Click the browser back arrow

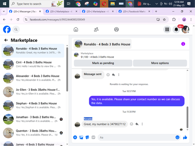pos(4,19)
